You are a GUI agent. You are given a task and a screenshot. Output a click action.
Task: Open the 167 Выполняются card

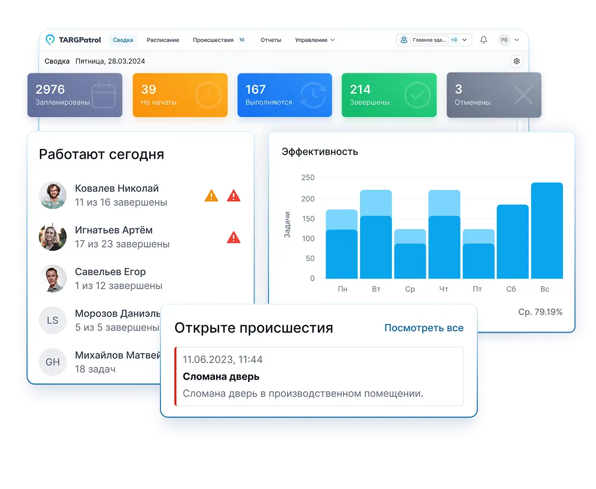tap(285, 95)
